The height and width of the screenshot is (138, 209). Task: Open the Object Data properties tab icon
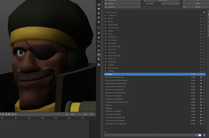point(99,55)
